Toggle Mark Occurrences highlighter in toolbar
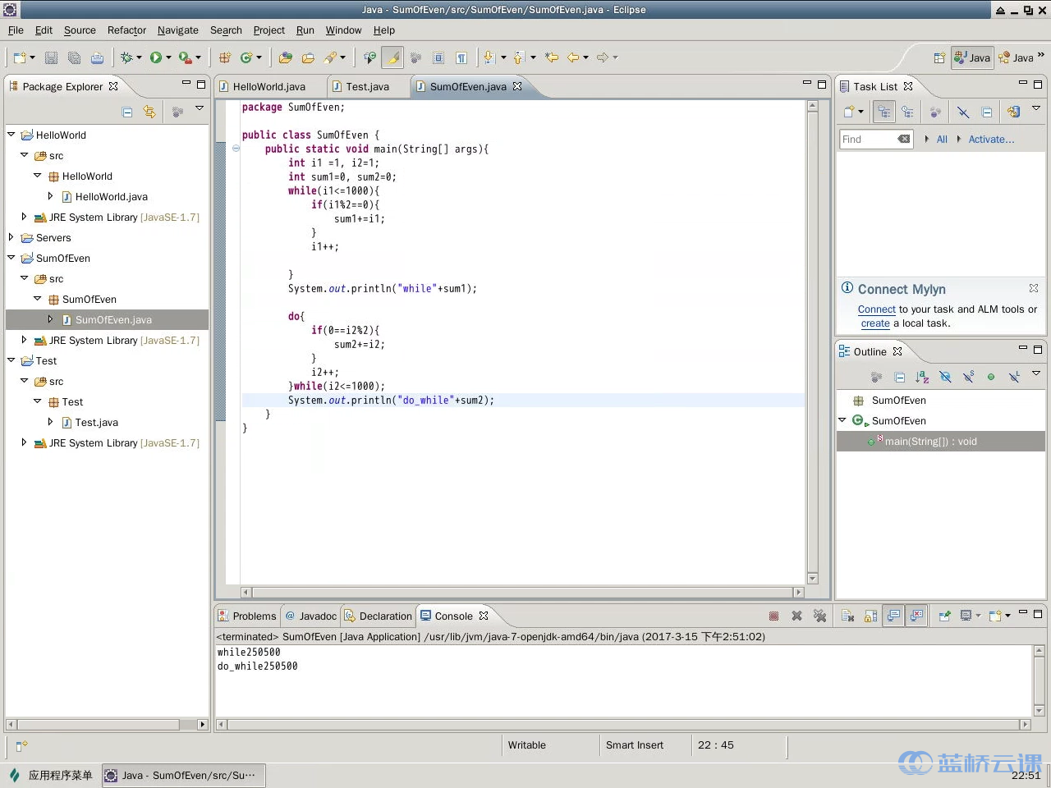Image resolution: width=1051 pixels, height=788 pixels. tap(393, 57)
